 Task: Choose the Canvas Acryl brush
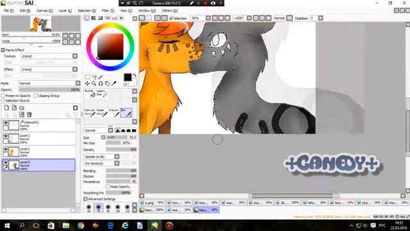pyautogui.click(x=90, y=112)
